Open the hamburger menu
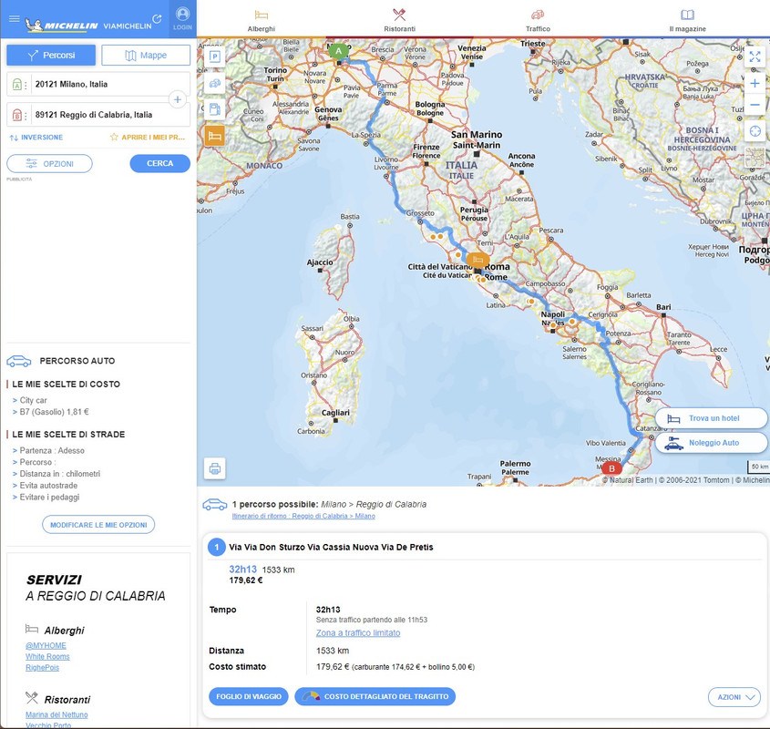 (15, 18)
